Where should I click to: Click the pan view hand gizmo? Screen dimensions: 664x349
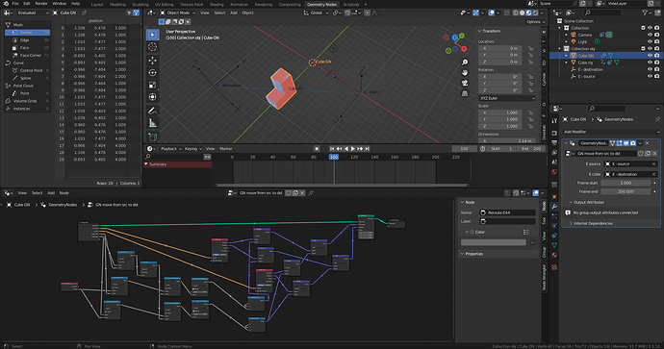pyautogui.click(x=465, y=72)
